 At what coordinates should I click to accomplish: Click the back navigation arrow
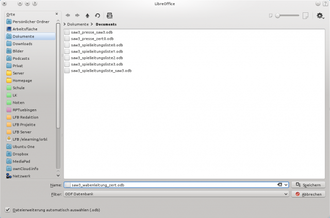pos(68,15)
